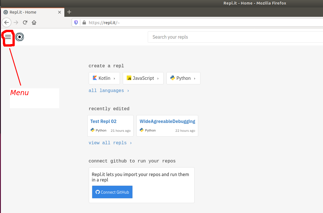Screen dimensions: 323x213
Task: Click 'connect github to run your repos' heading
Action: point(132,161)
